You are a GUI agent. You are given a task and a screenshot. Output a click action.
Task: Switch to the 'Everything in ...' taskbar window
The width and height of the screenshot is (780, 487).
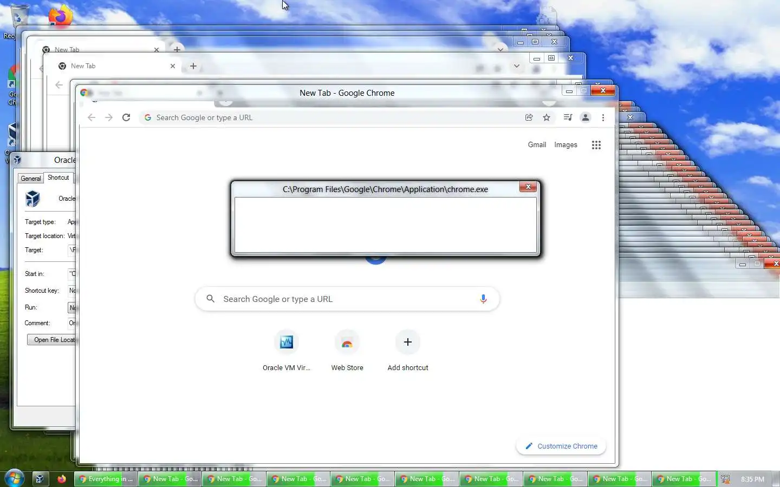(x=106, y=479)
